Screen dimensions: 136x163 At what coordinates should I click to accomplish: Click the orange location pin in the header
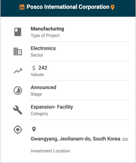(113, 7)
